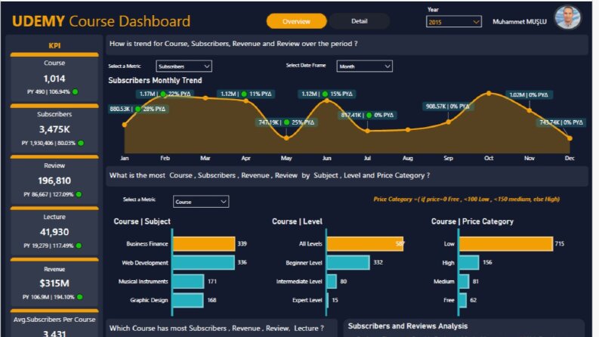Click the Revenue KPI value $315M
Viewport: 599px width, 337px height.
pyautogui.click(x=54, y=283)
